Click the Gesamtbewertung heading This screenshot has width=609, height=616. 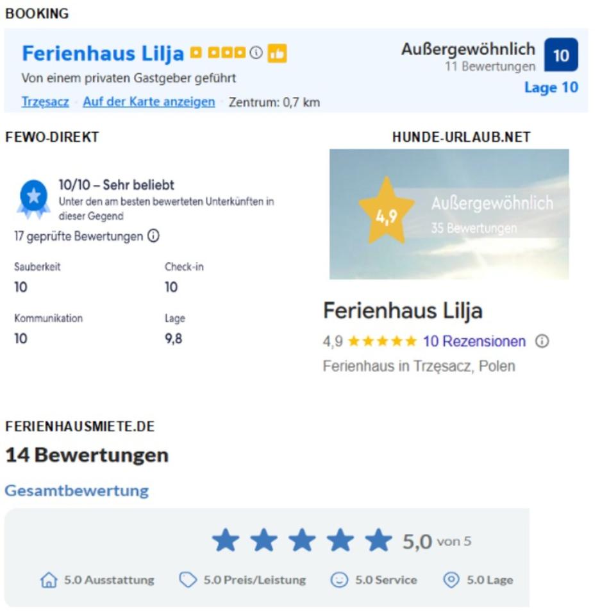[76, 491]
